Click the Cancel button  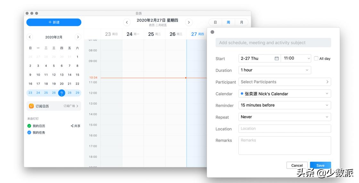click(x=297, y=165)
